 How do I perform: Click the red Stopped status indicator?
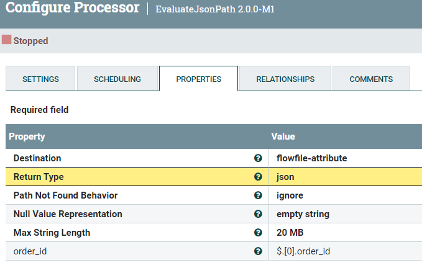(x=7, y=40)
